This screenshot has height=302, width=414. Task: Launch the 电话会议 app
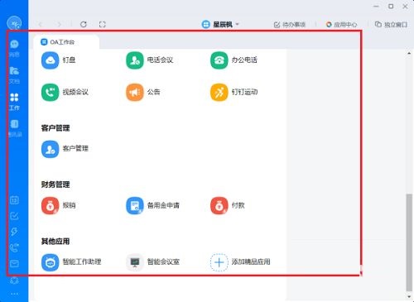pos(135,60)
